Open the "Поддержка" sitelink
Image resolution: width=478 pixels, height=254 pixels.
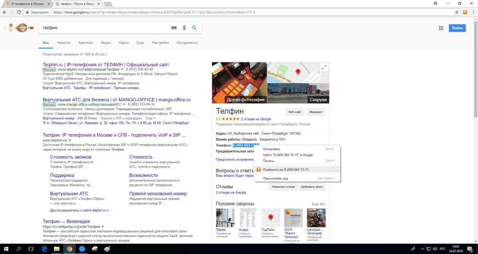62,175
